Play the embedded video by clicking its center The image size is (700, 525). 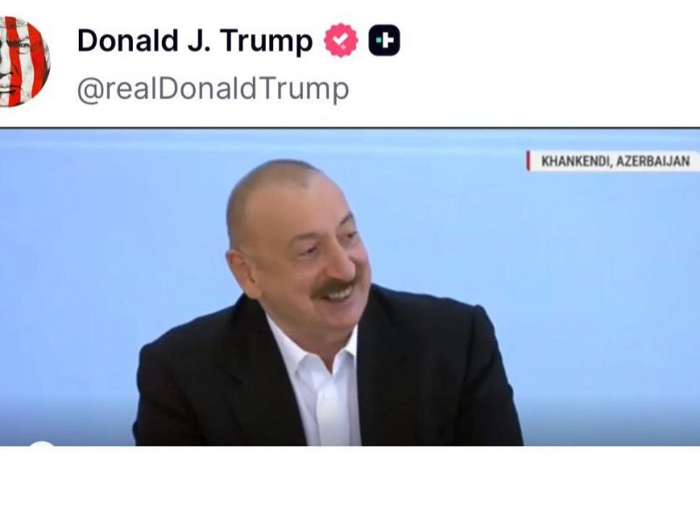pyautogui.click(x=350, y=287)
